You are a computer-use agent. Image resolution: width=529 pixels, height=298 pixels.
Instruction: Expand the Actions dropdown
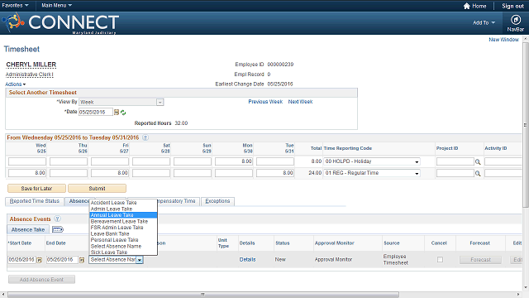point(15,84)
